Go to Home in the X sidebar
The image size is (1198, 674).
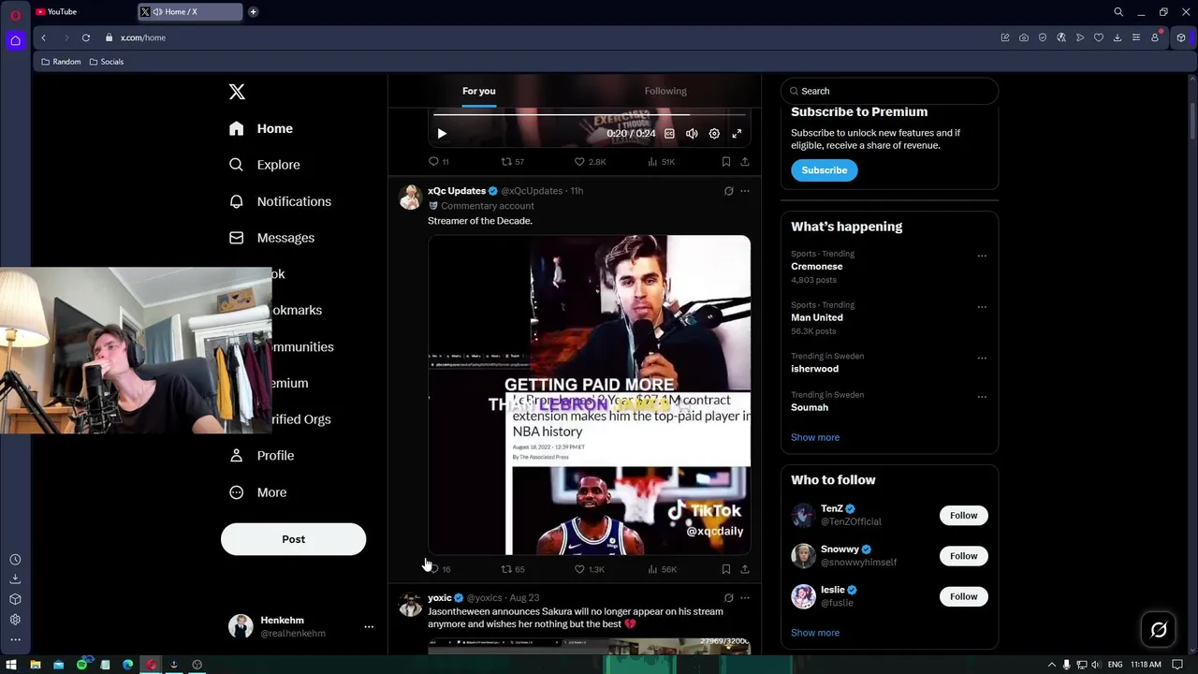[261, 128]
